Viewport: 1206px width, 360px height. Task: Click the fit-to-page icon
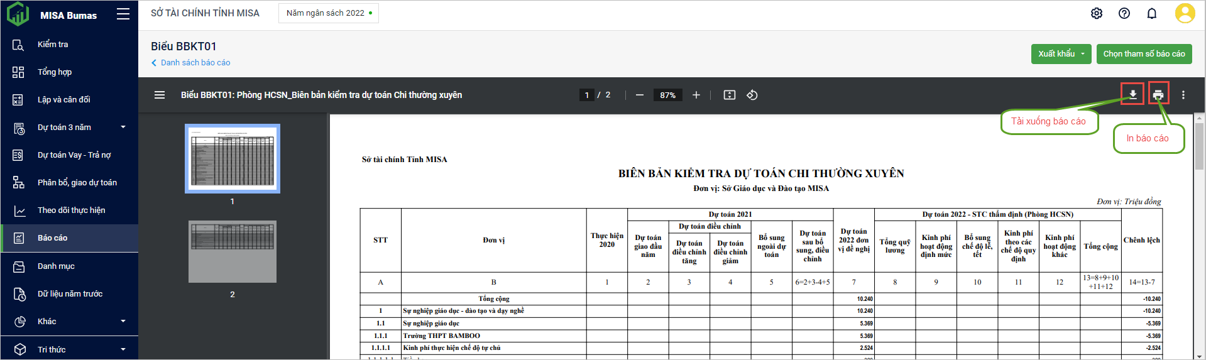point(729,95)
